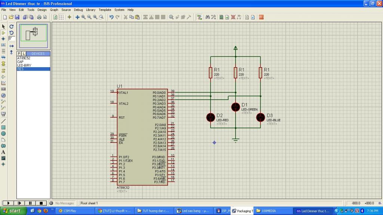
Task: Open the Debug menu
Action: [78, 10]
